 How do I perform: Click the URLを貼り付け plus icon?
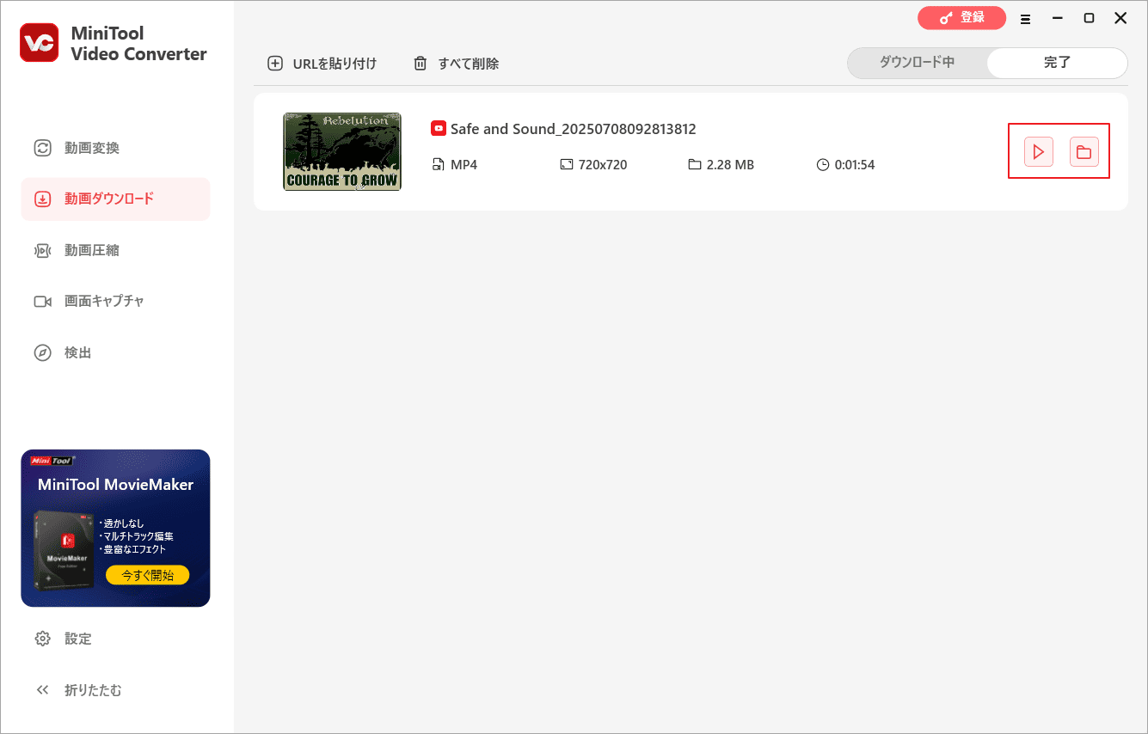pos(275,64)
